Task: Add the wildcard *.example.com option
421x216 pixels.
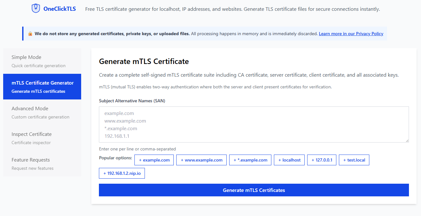Action: [250, 160]
